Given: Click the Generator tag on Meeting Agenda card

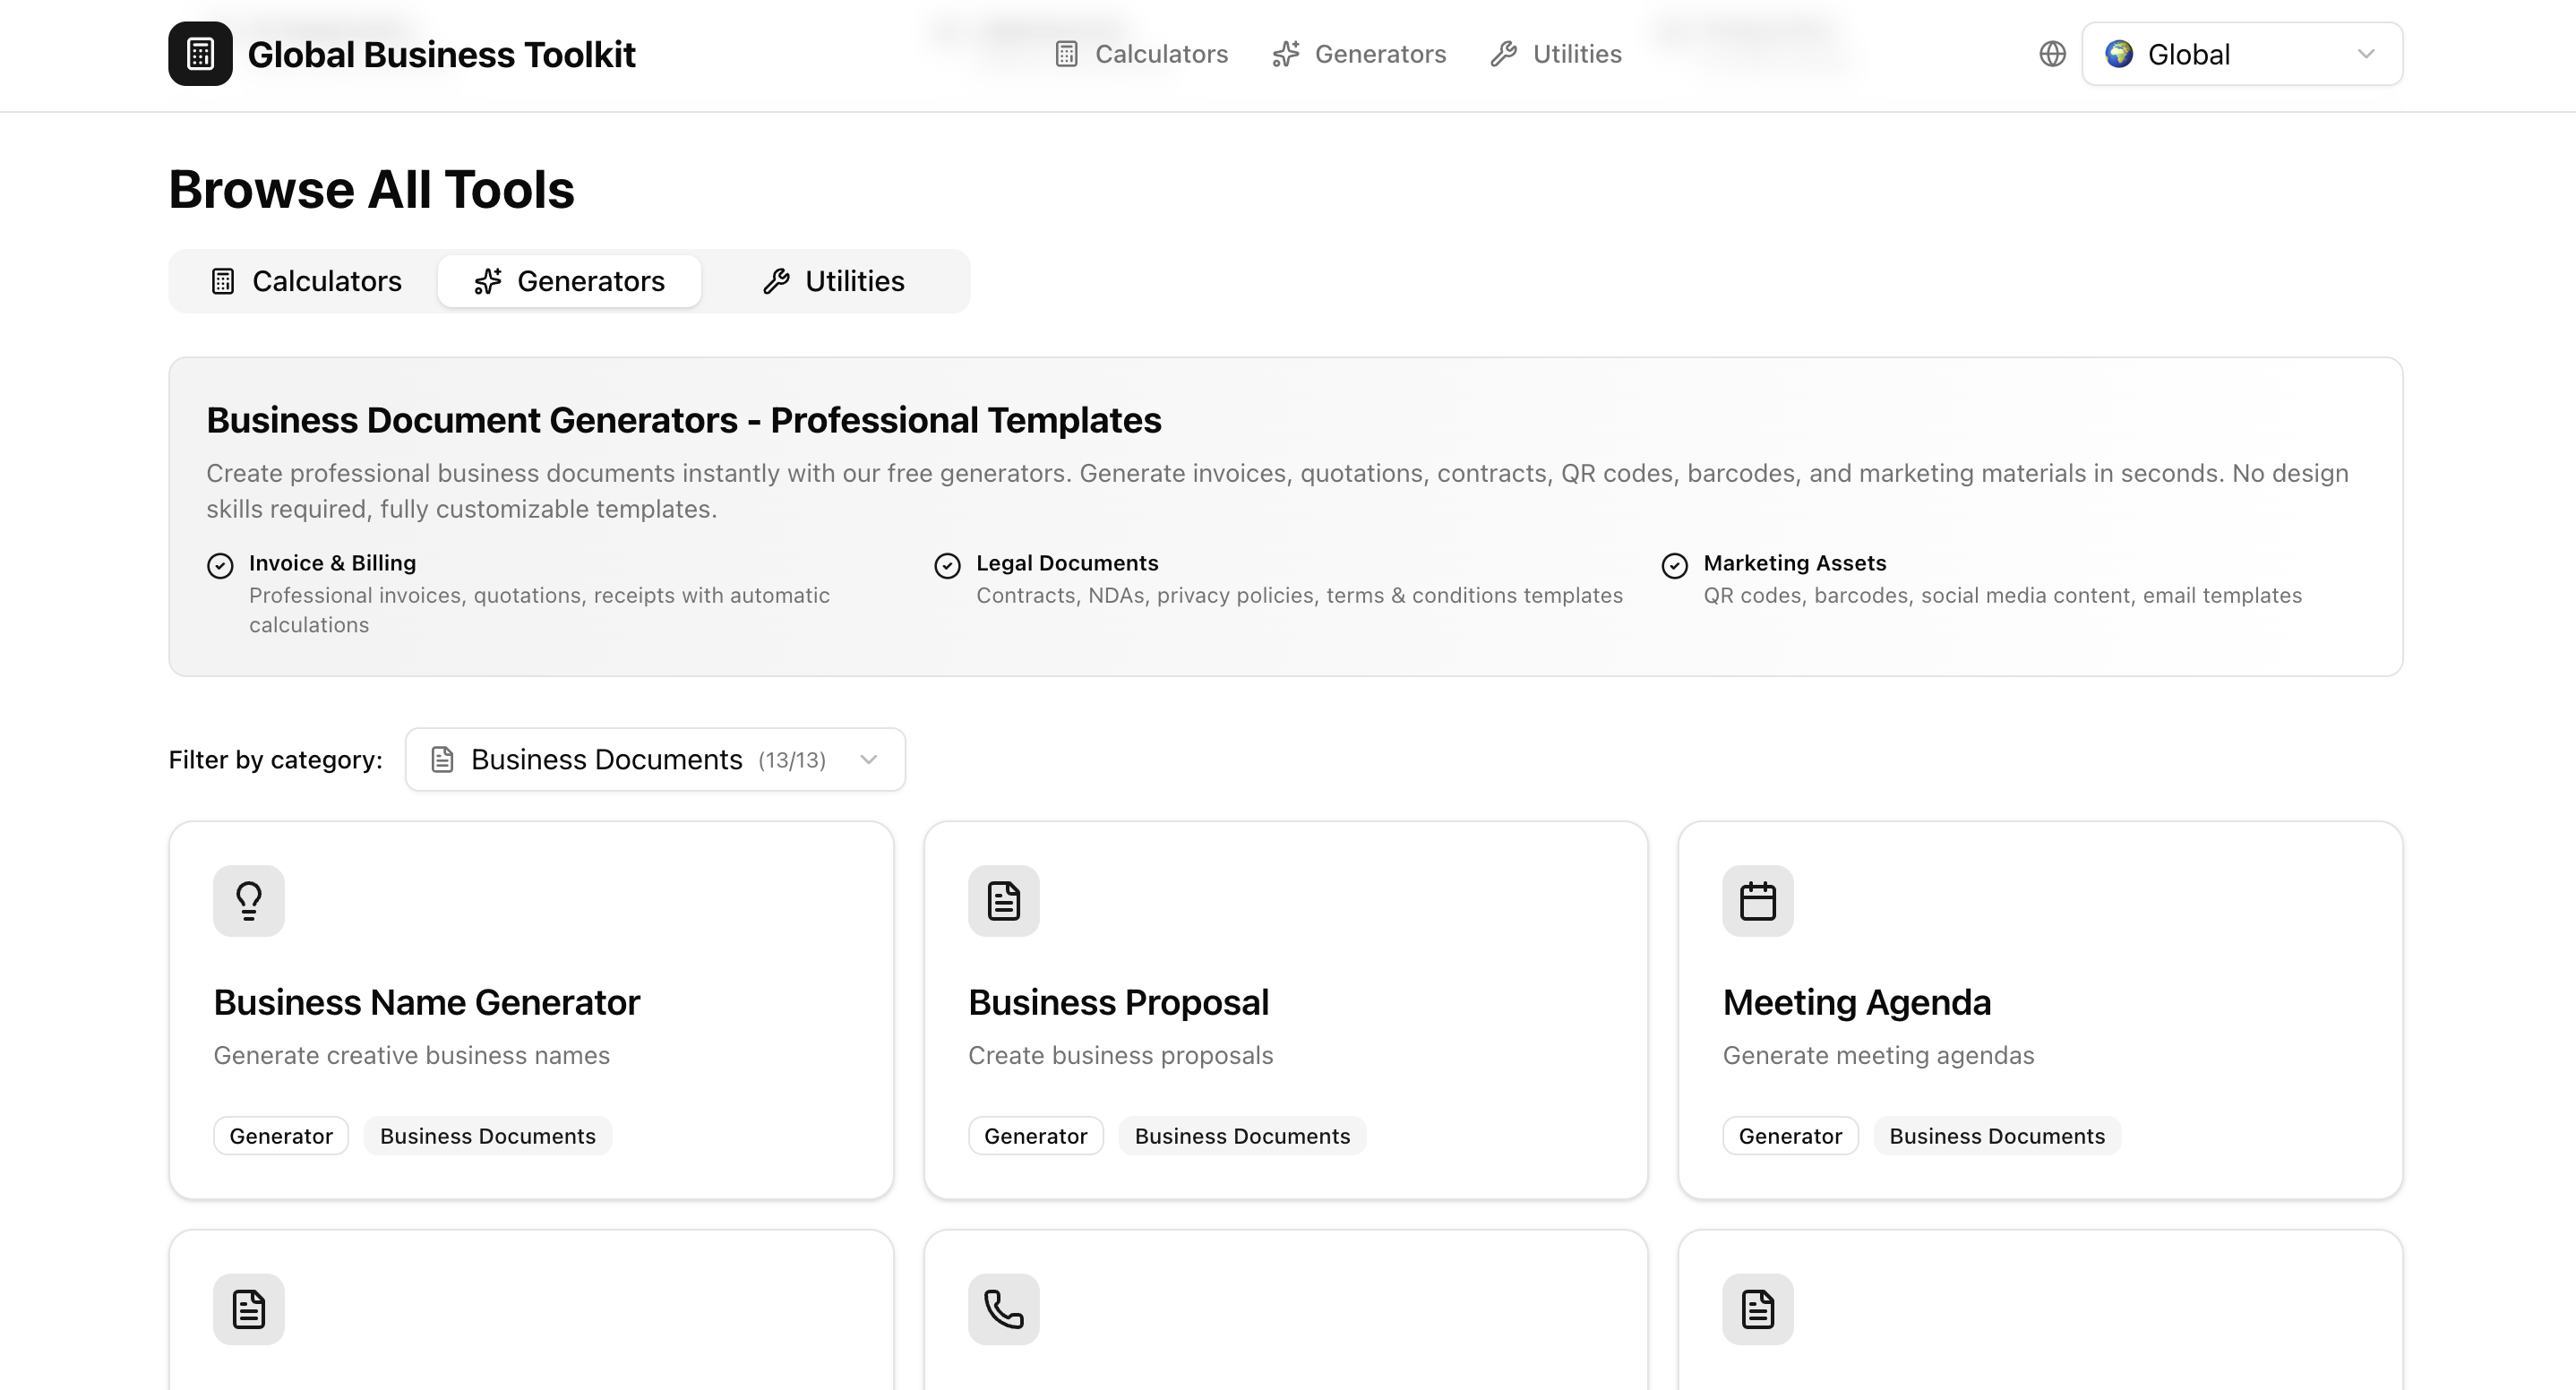Looking at the screenshot, I should [1789, 1136].
